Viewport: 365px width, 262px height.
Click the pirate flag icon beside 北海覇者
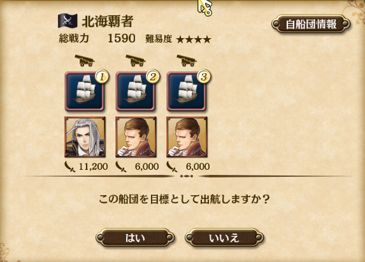(x=68, y=21)
